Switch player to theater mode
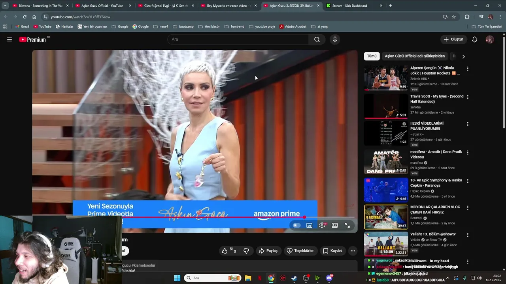 (x=335, y=225)
